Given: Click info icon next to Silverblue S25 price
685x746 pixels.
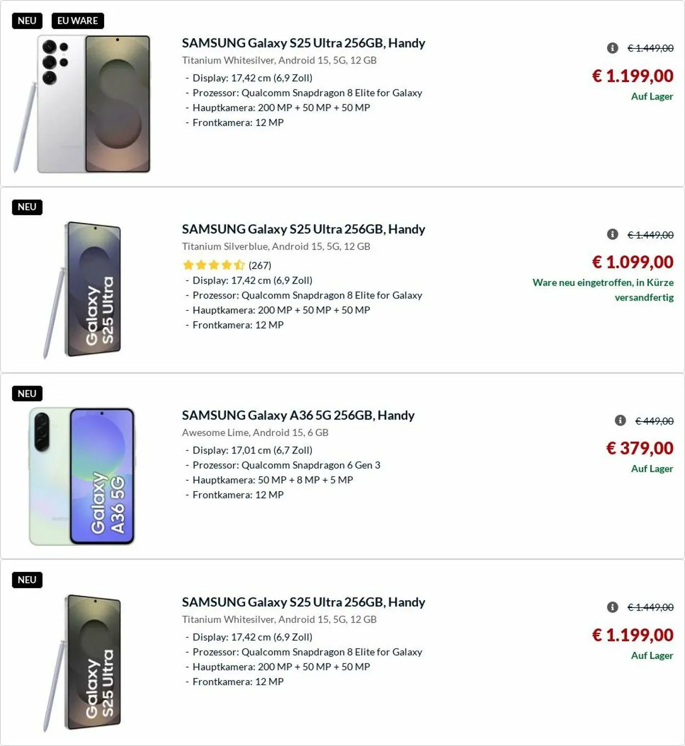Looking at the screenshot, I should tap(613, 234).
